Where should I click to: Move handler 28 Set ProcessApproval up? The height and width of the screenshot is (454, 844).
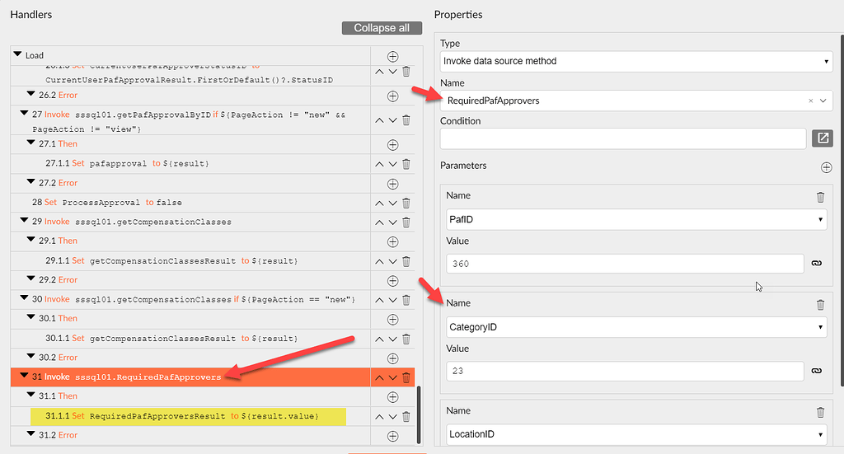click(379, 203)
